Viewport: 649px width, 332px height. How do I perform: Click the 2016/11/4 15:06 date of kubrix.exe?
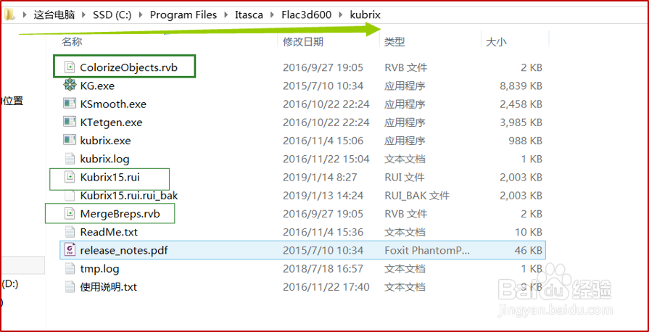pyautogui.click(x=323, y=141)
